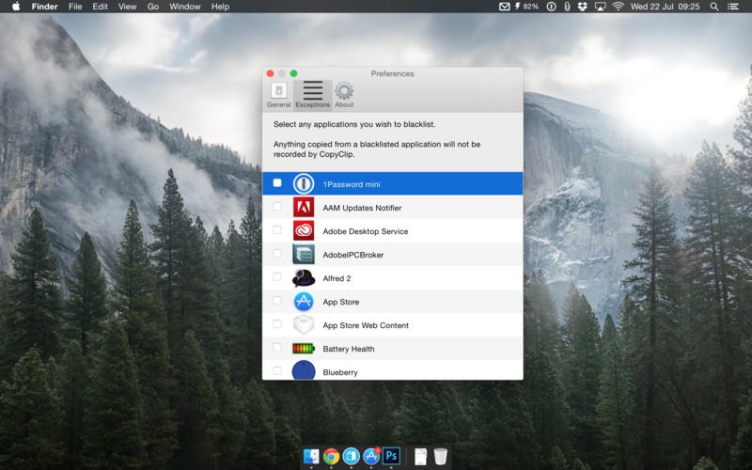Image resolution: width=752 pixels, height=470 pixels.
Task: Open Photoshop from the dock
Action: click(391, 456)
